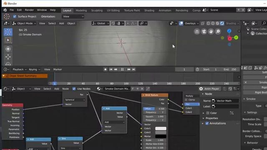Collapse the Dope Sheet Summary row
The image size is (267, 150).
point(4,76)
